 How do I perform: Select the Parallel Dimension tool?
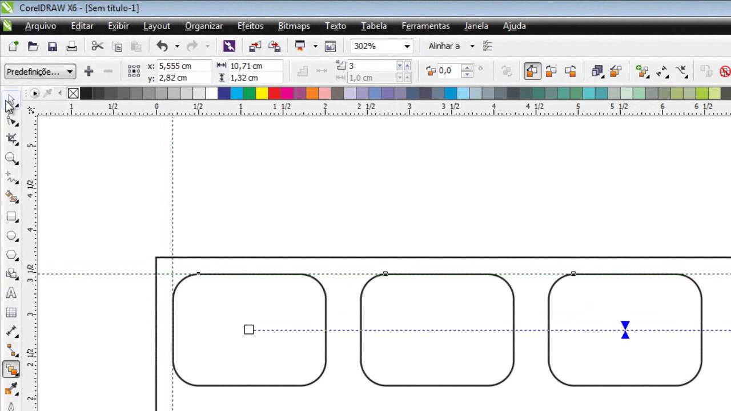coord(11,332)
